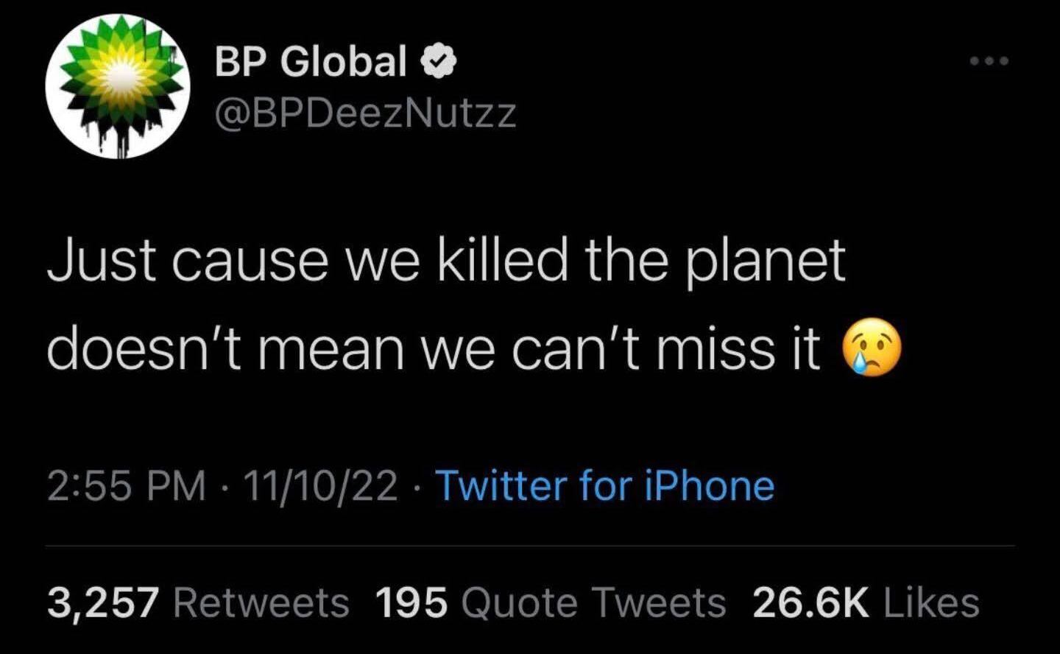
Task: Click the BP Global display name
Action: pos(311,61)
